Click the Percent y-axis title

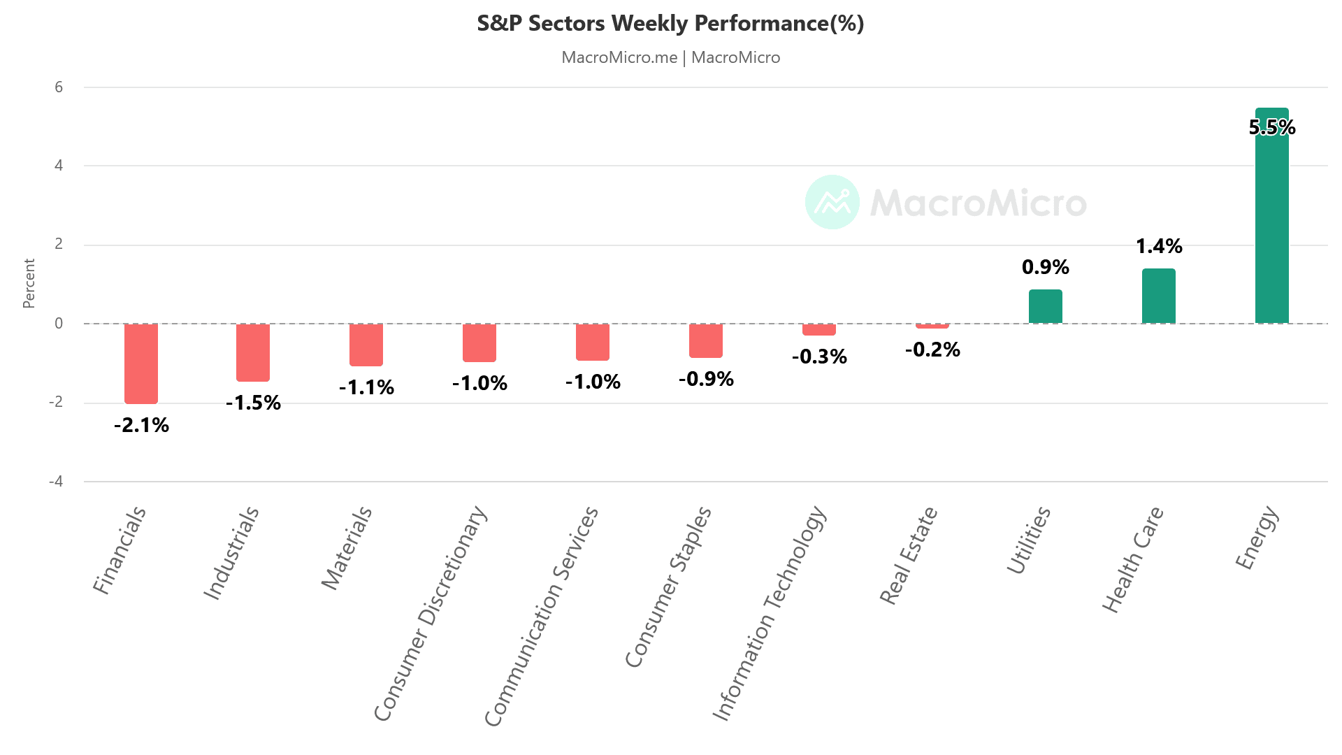point(29,283)
